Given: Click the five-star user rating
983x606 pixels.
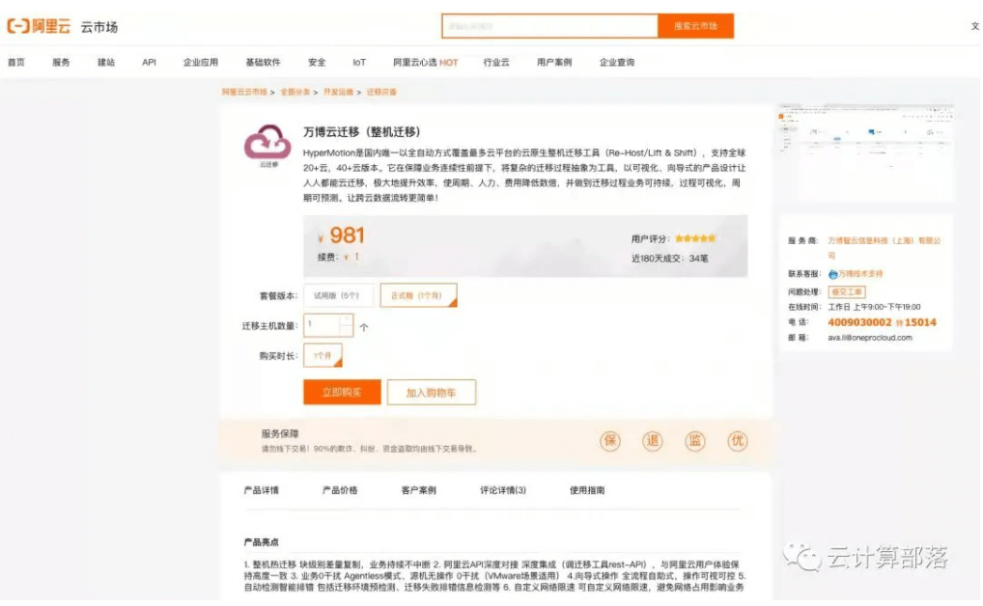Looking at the screenshot, I should point(694,238).
